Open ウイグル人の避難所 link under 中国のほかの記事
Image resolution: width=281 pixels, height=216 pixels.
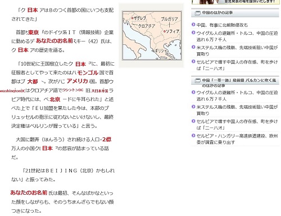pyautogui.click(x=237, y=36)
